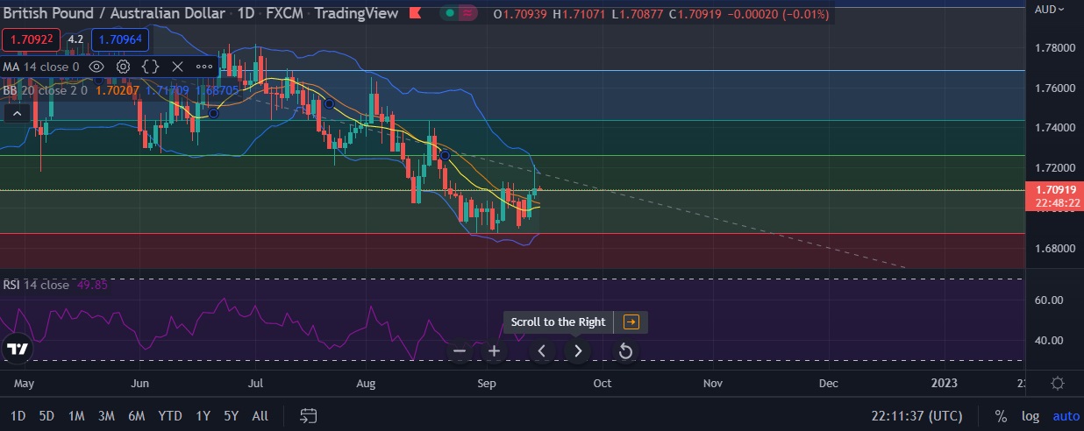This screenshot has width=1084, height=431.
Task: Toggle percent scale with the % button
Action: (x=1001, y=416)
